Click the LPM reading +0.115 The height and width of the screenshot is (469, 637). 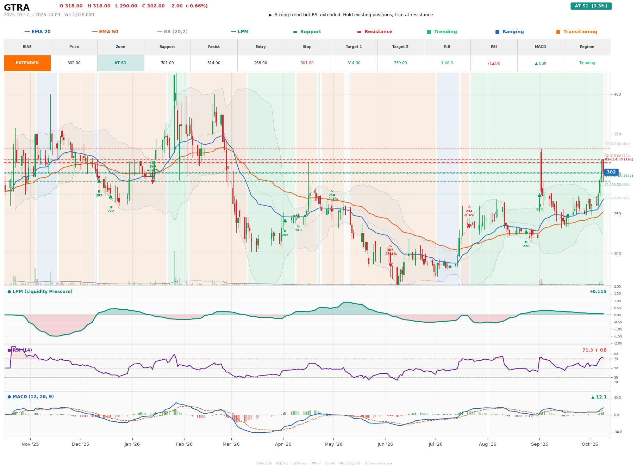coord(598,292)
